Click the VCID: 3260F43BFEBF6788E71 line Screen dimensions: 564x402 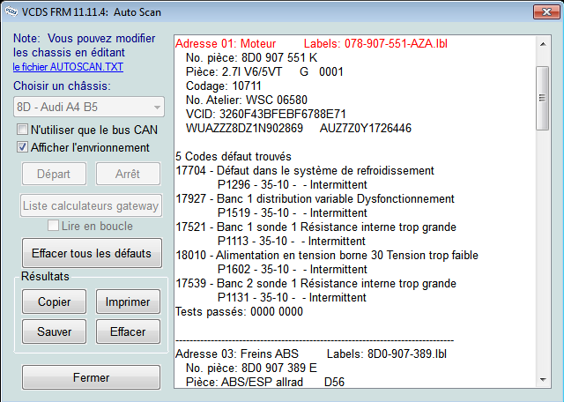coord(266,114)
